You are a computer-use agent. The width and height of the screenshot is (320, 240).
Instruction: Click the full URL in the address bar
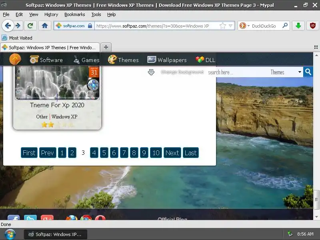coord(153,26)
